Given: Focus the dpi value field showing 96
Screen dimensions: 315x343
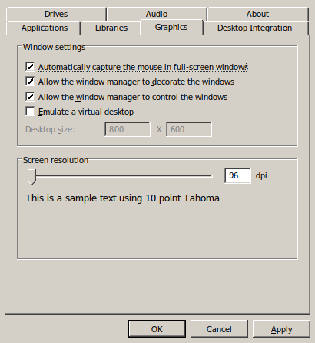Looking at the screenshot, I should point(237,175).
